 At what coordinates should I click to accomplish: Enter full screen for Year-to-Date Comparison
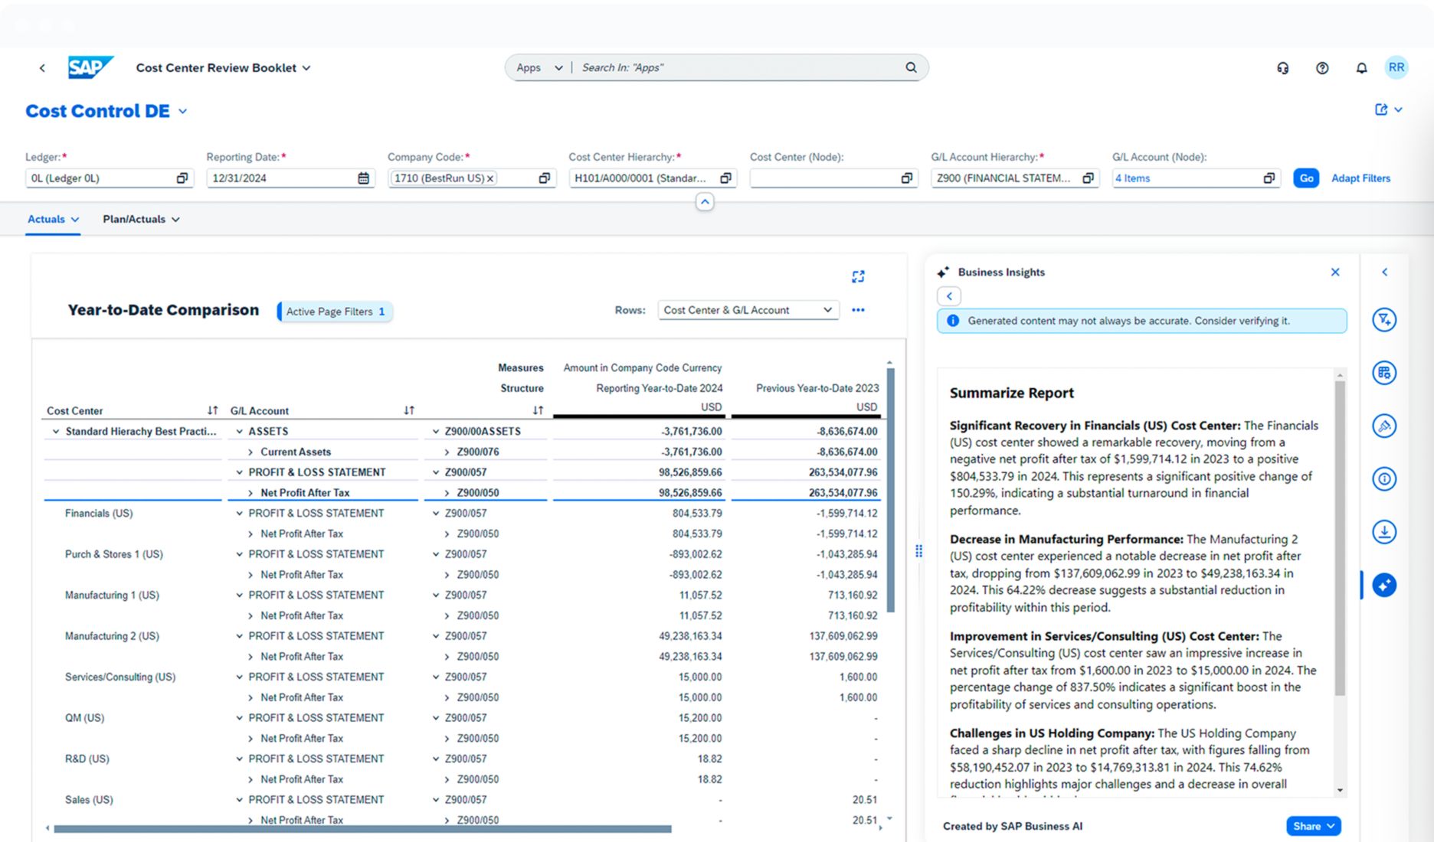[x=858, y=276]
